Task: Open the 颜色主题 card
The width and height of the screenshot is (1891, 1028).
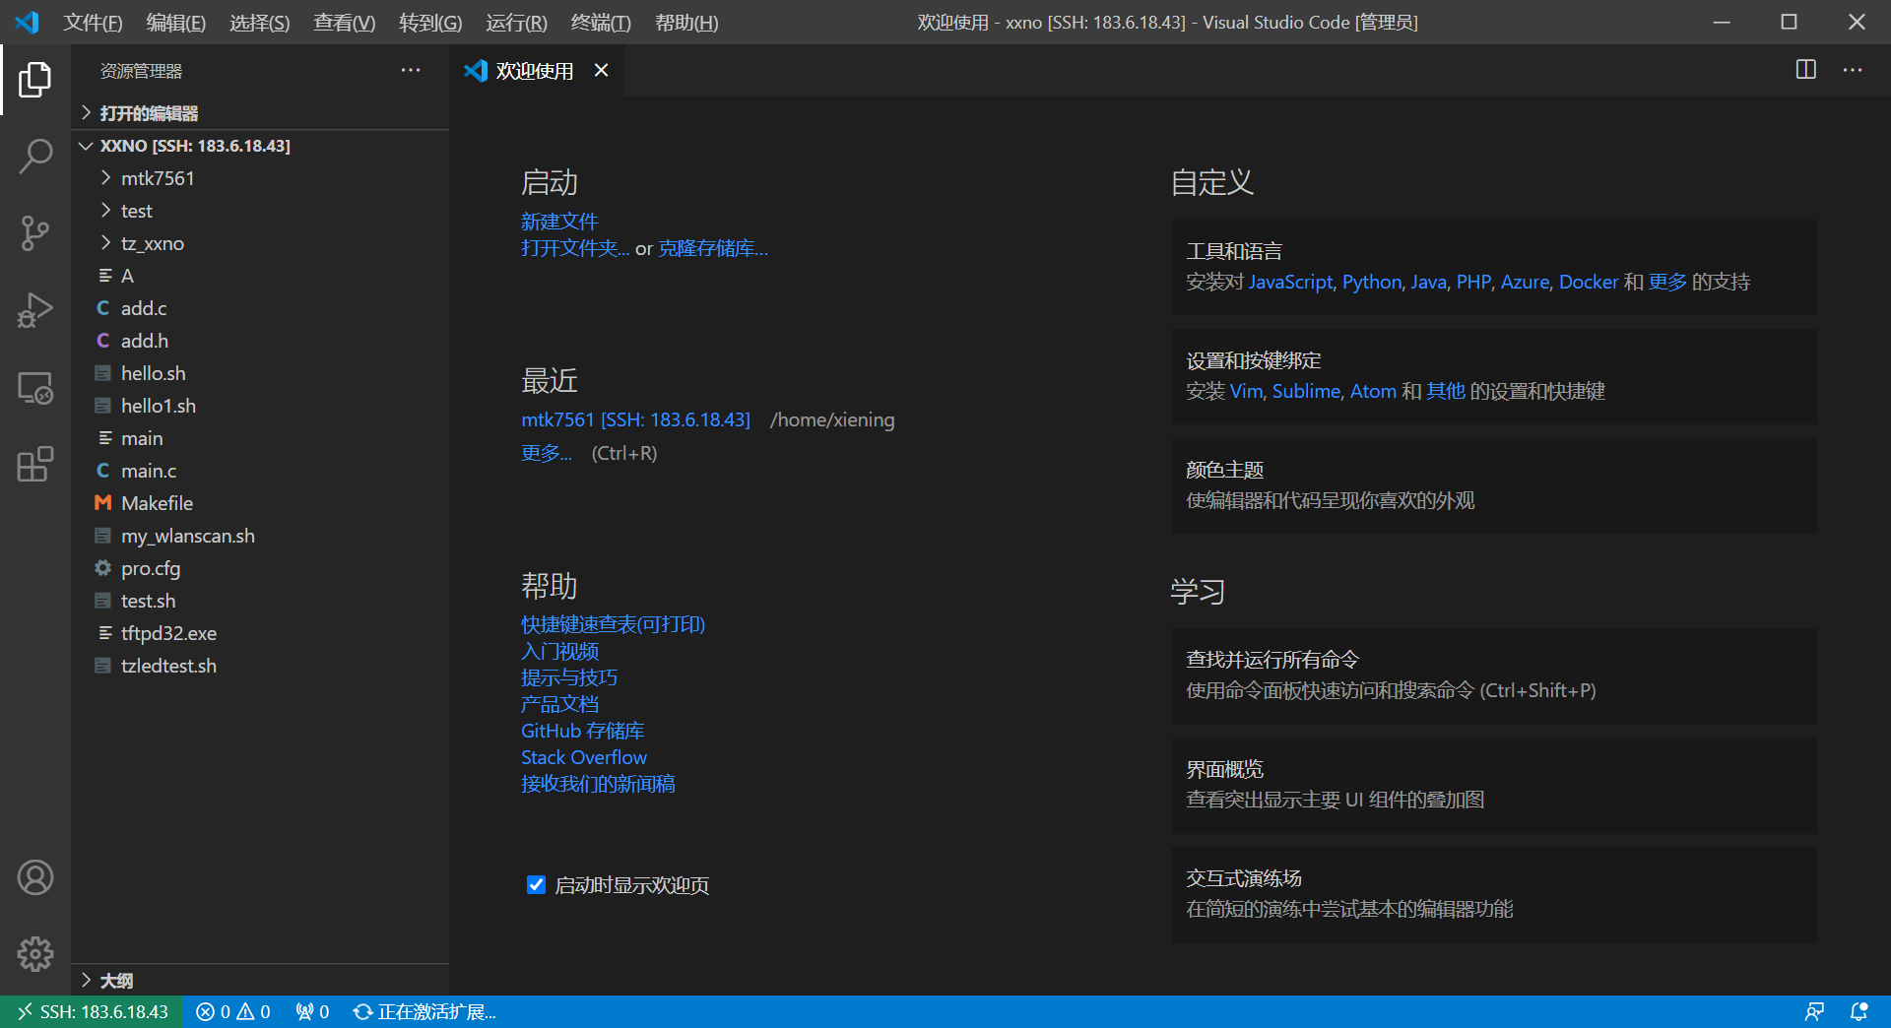Action: pyautogui.click(x=1494, y=485)
